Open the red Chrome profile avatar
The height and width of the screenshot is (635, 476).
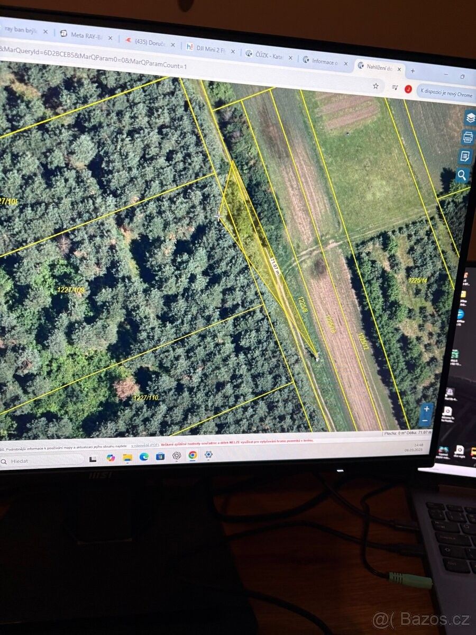[408, 89]
